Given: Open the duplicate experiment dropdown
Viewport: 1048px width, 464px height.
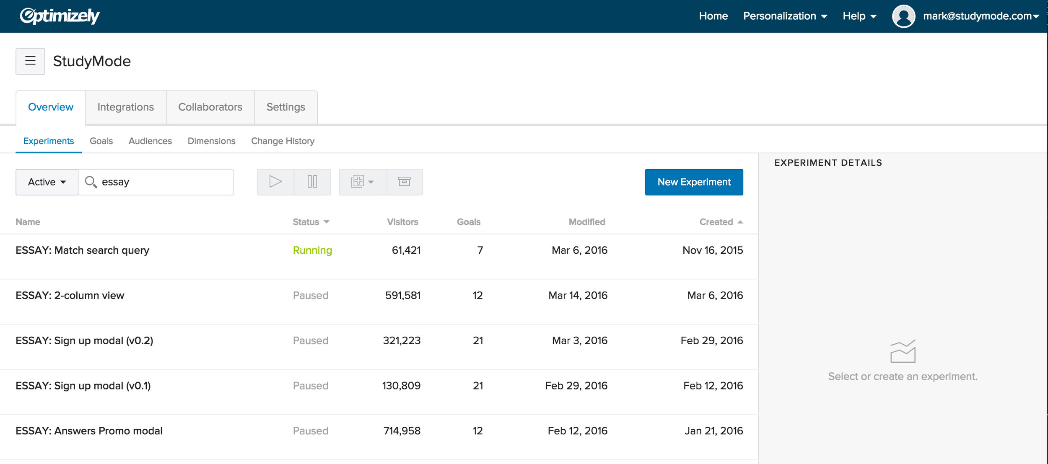Looking at the screenshot, I should tap(362, 182).
